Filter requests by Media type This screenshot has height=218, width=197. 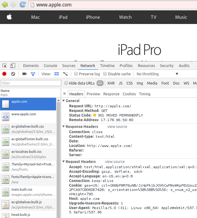(x=152, y=83)
